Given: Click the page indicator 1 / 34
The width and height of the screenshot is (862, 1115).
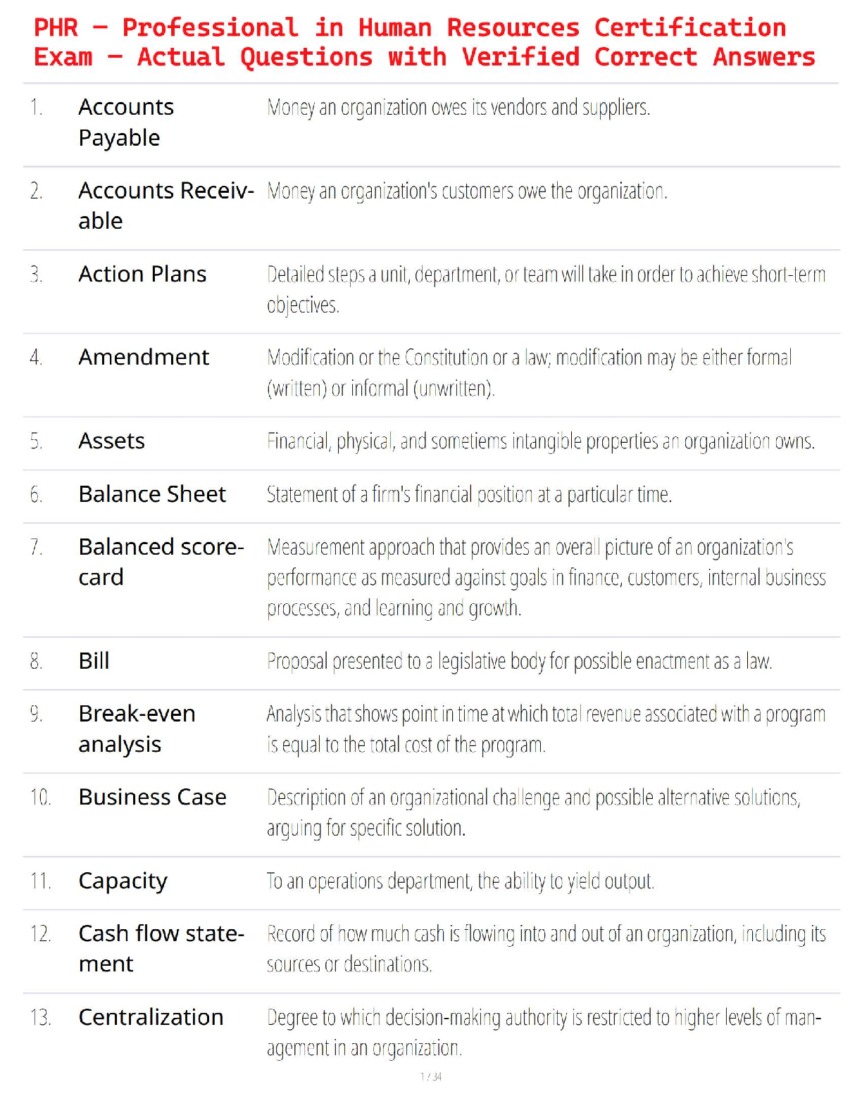Looking at the screenshot, I should pyautogui.click(x=431, y=1076).
